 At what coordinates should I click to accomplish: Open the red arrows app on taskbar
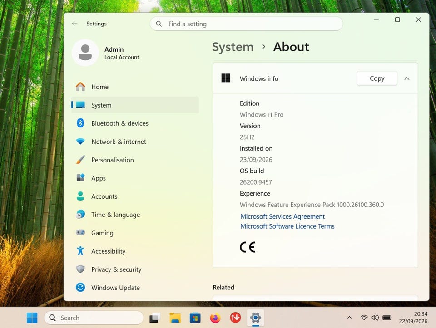coord(235,318)
